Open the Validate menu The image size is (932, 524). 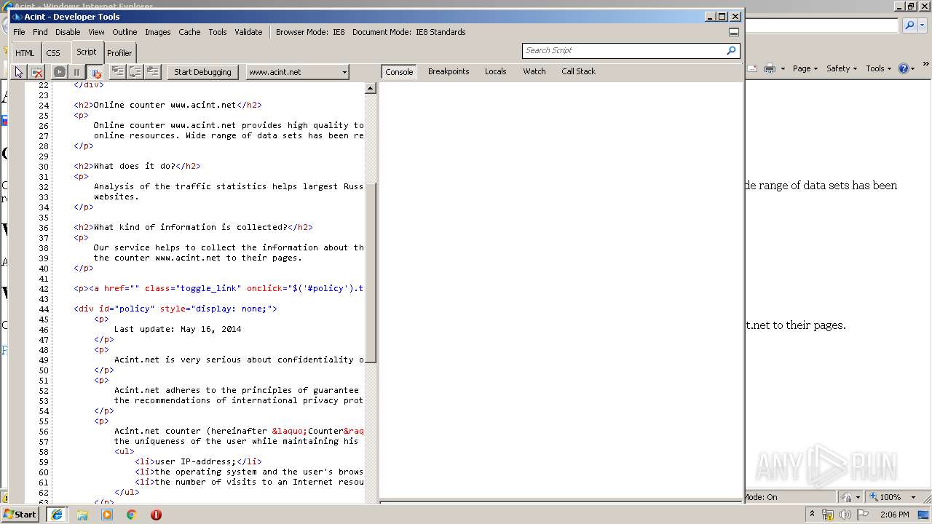point(248,32)
